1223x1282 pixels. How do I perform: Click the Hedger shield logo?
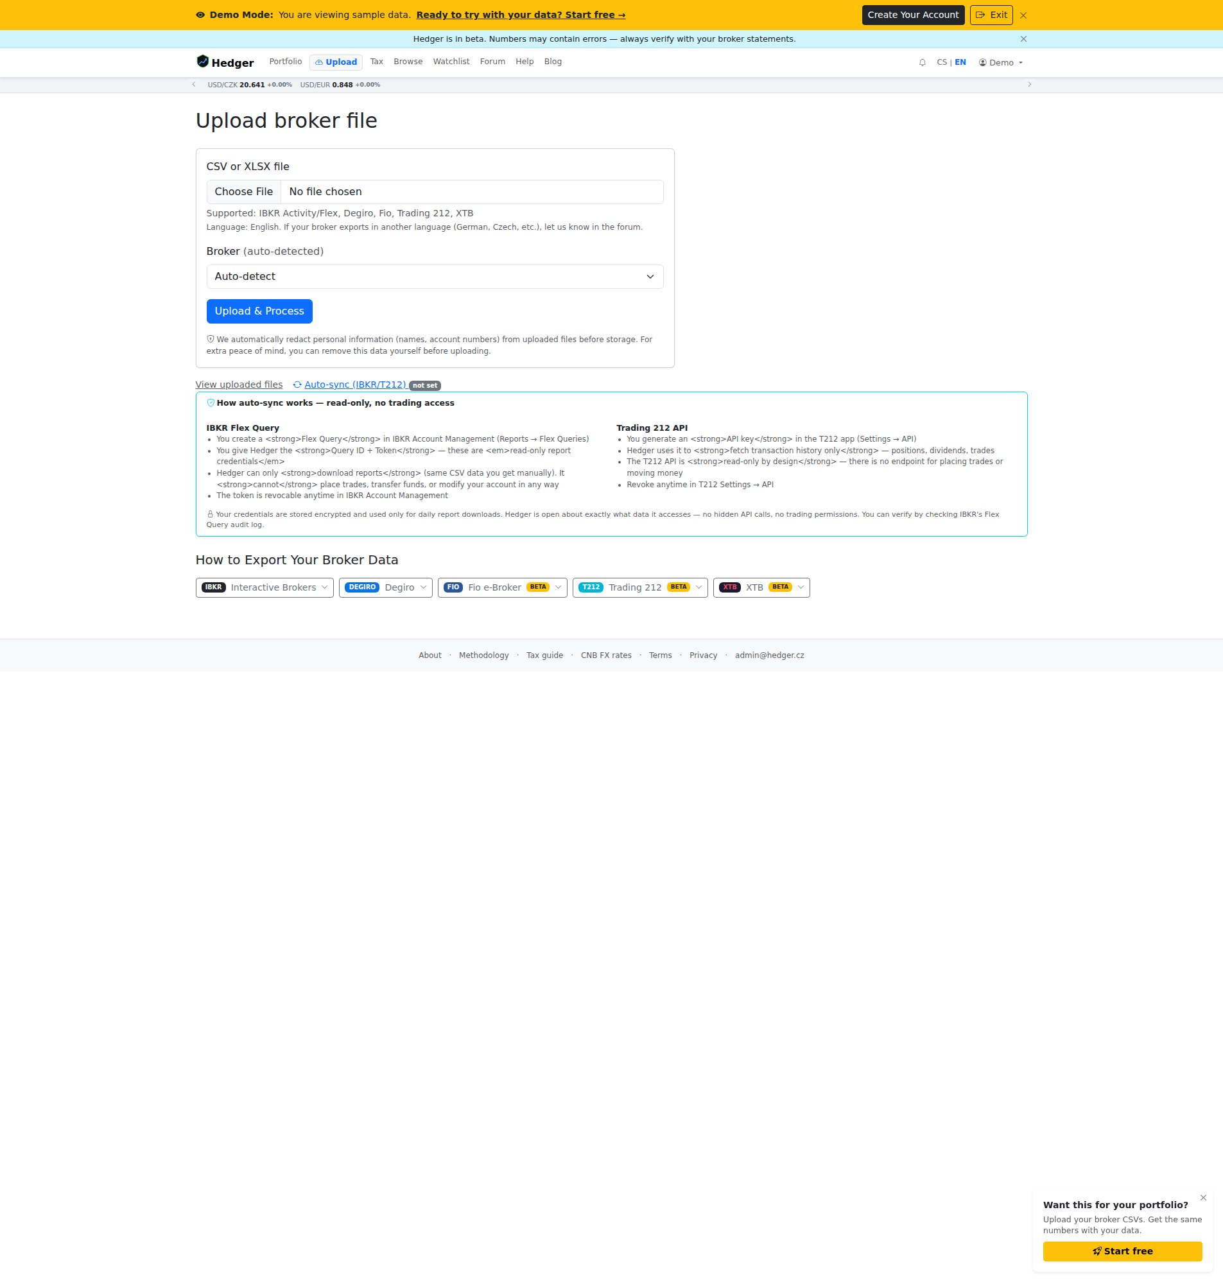pyautogui.click(x=203, y=62)
